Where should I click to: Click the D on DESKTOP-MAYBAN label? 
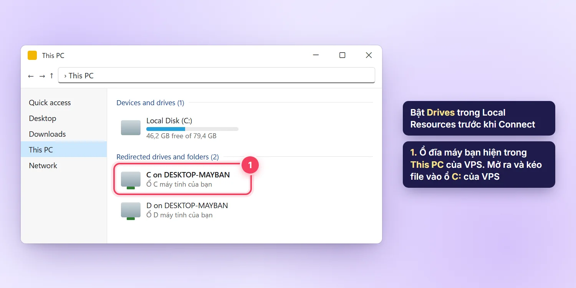[x=187, y=205]
